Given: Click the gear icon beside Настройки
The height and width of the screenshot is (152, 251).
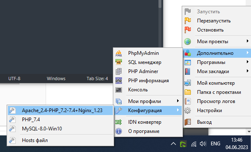Looking at the screenshot, I should pyautogui.click(x=188, y=110).
